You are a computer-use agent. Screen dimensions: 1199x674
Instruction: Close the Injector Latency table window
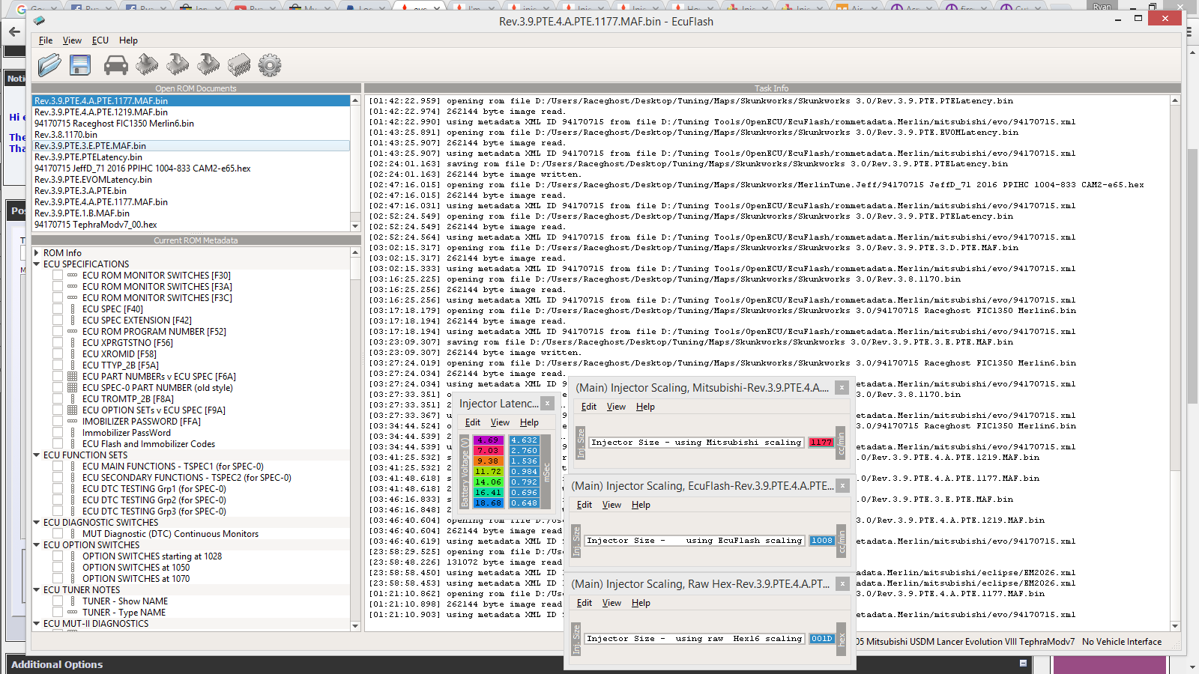click(547, 404)
